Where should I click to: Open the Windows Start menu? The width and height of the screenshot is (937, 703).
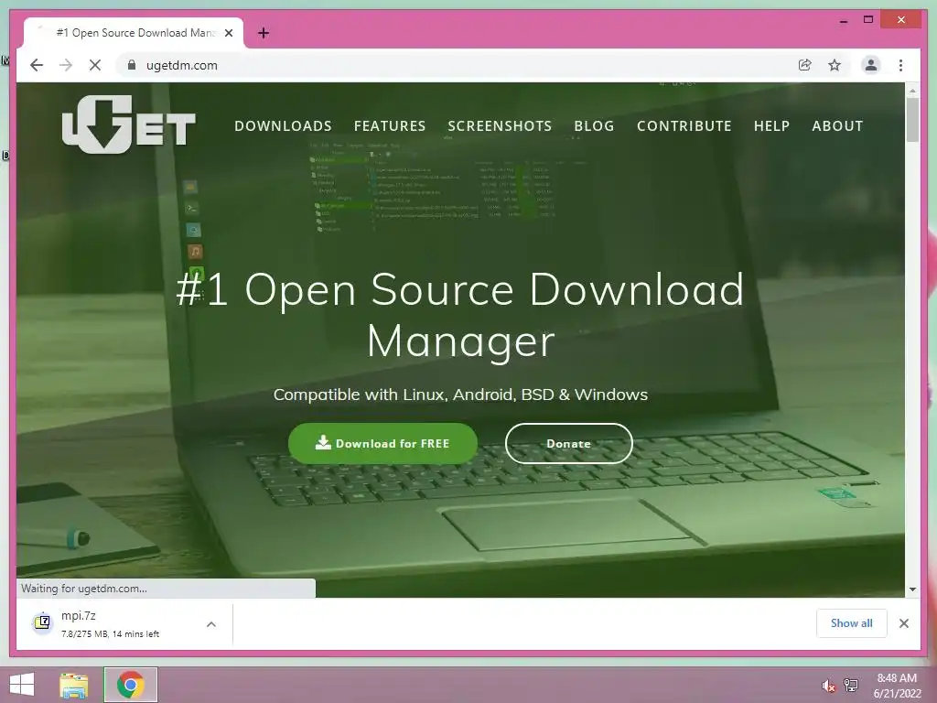click(x=22, y=685)
